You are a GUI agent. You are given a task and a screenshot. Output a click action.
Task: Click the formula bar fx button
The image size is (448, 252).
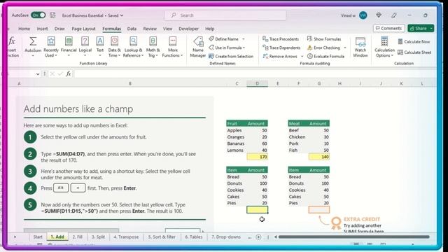69,74
